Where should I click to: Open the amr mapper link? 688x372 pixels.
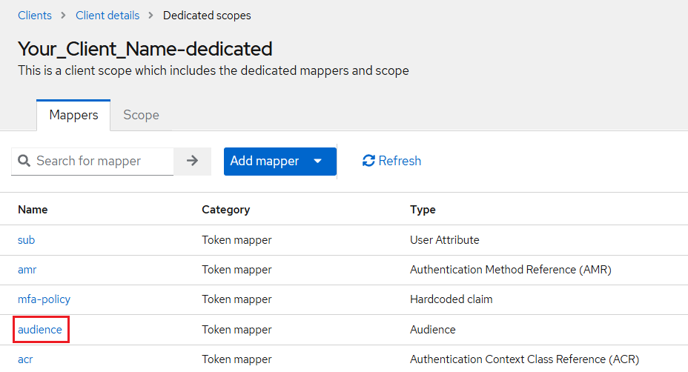(27, 270)
